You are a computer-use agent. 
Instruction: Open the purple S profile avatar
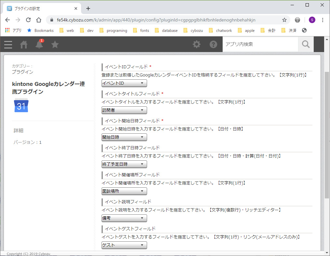tap(312, 20)
